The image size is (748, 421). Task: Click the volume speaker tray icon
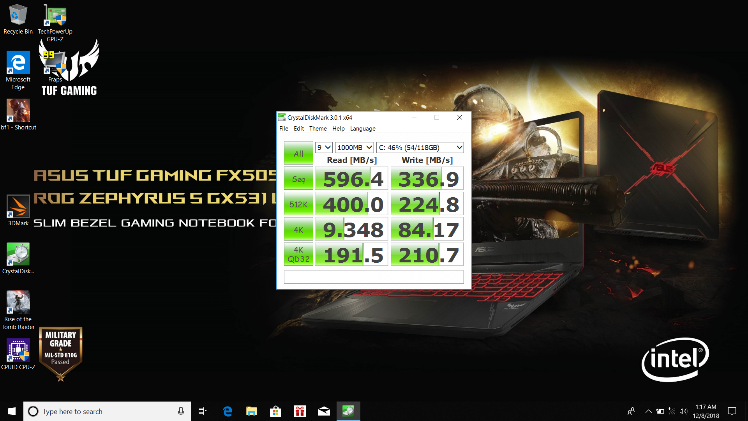point(683,411)
